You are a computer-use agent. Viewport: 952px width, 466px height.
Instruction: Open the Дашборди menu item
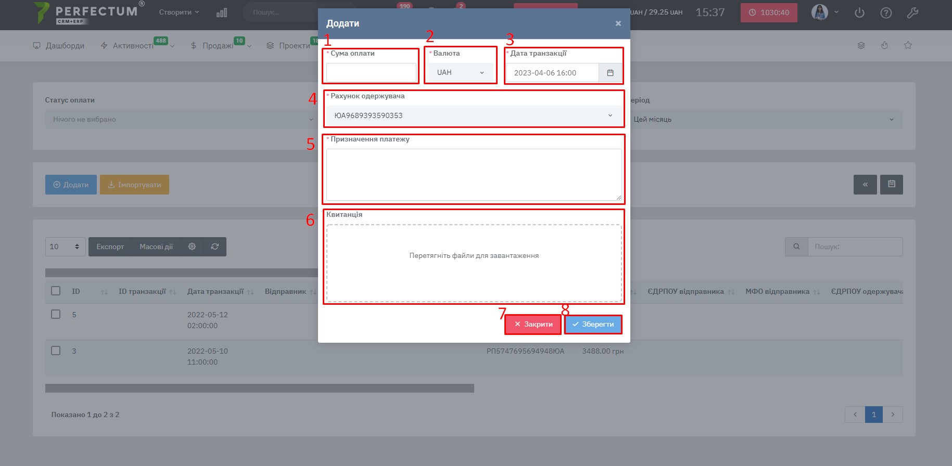(x=58, y=46)
